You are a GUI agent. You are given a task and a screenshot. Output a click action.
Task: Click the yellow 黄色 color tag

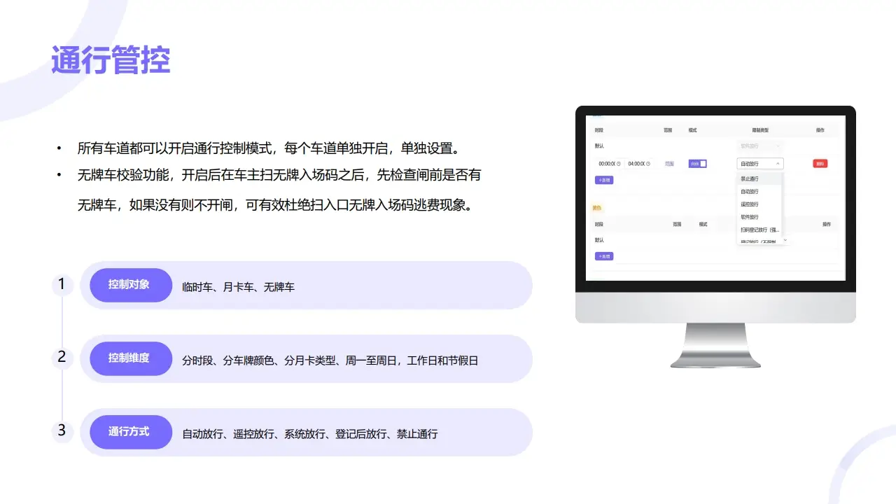(597, 208)
